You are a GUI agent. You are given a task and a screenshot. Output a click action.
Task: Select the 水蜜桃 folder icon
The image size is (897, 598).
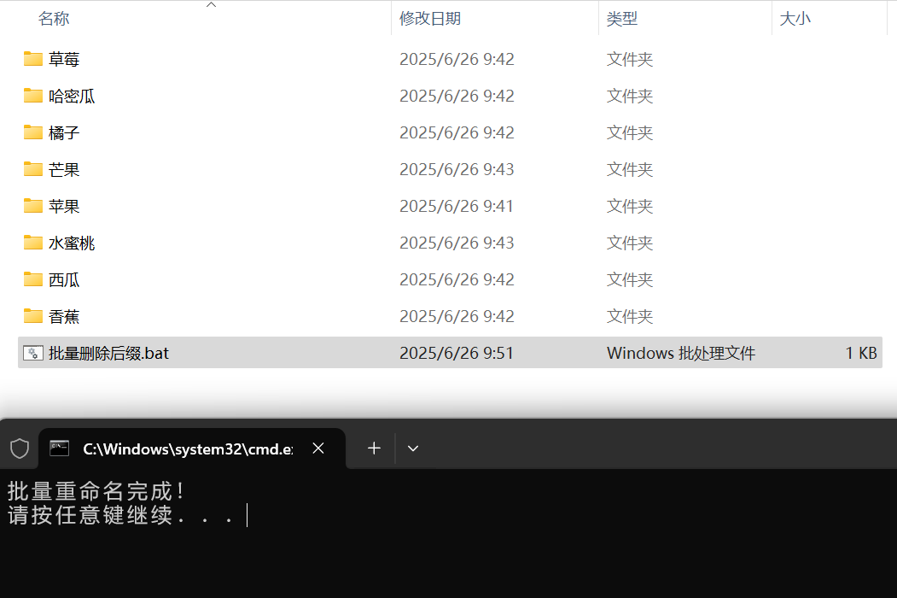pos(33,243)
